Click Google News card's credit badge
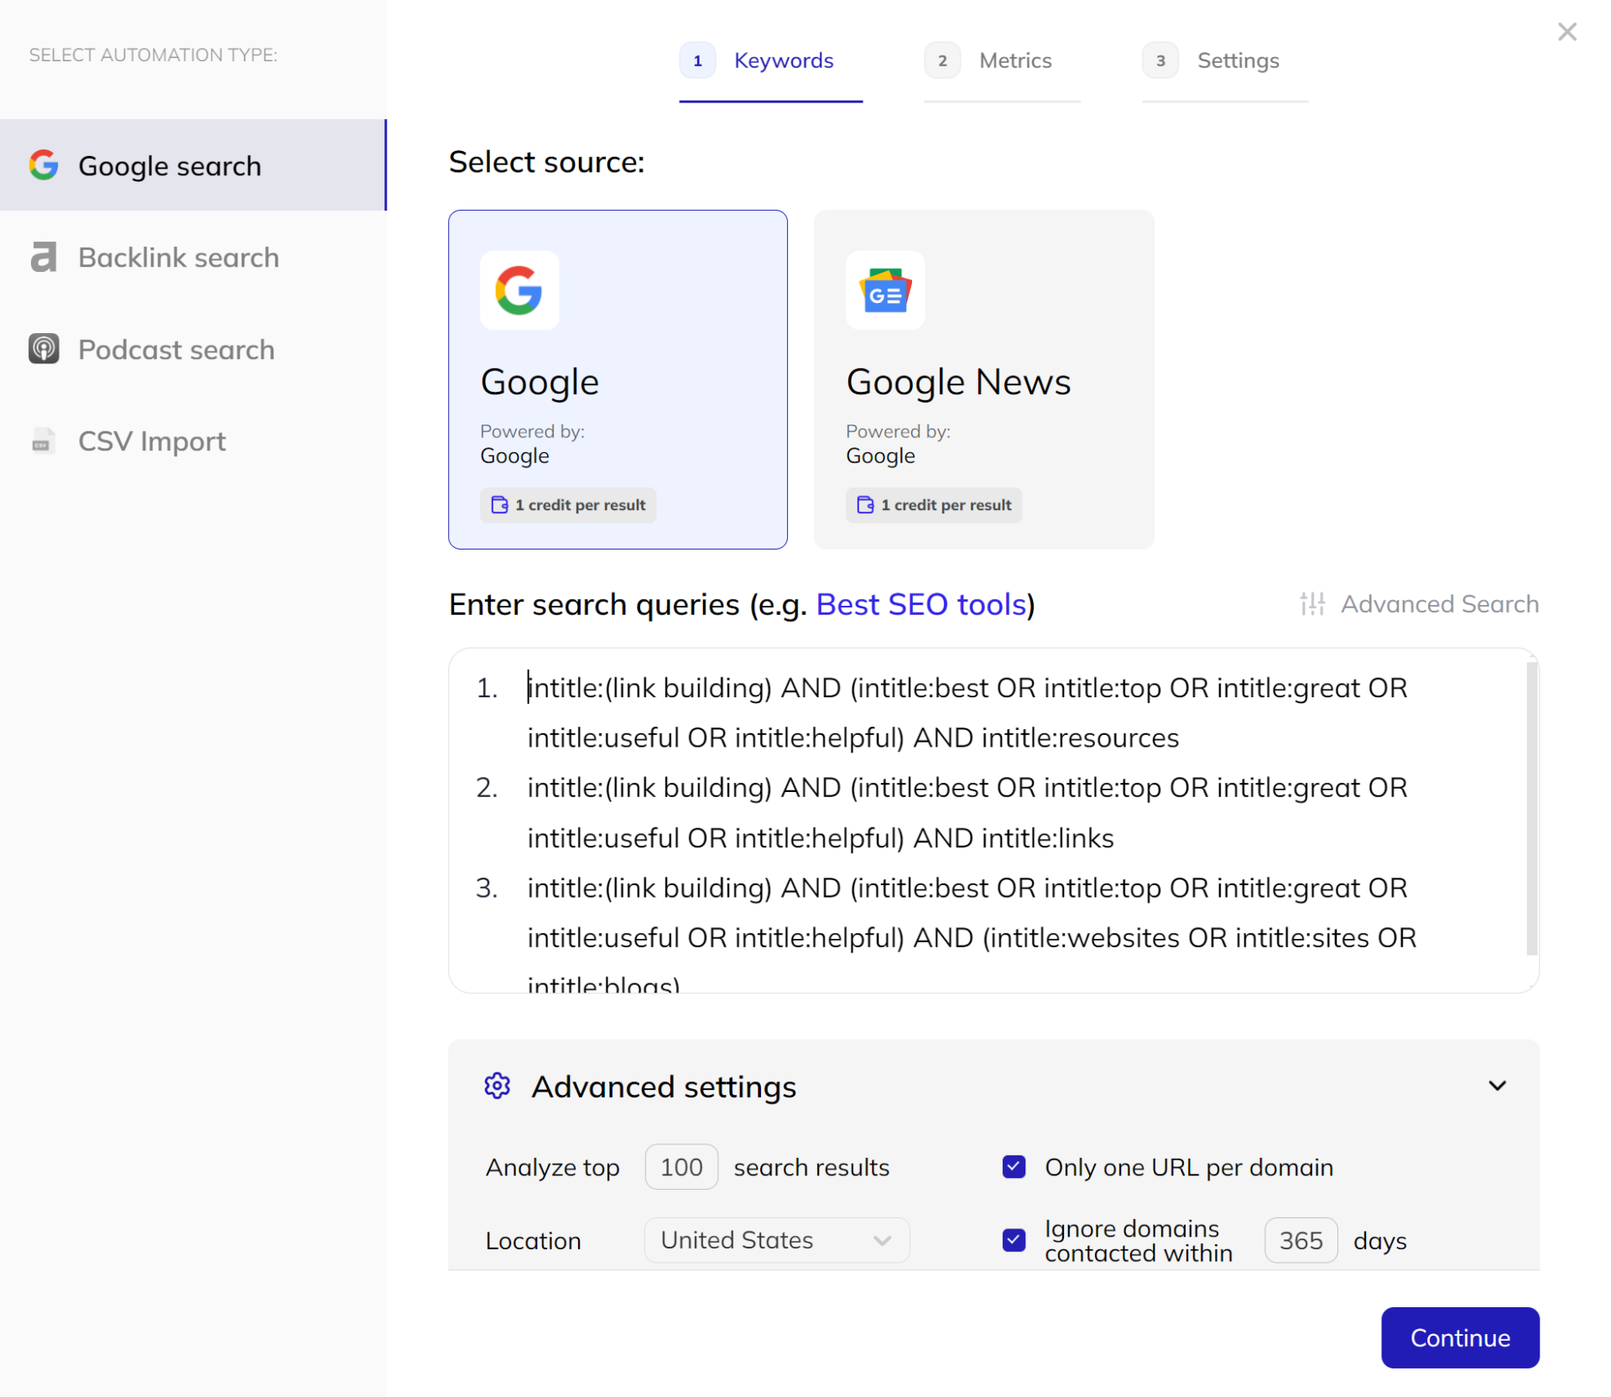Viewport: 1611px width, 1397px height. (x=934, y=505)
